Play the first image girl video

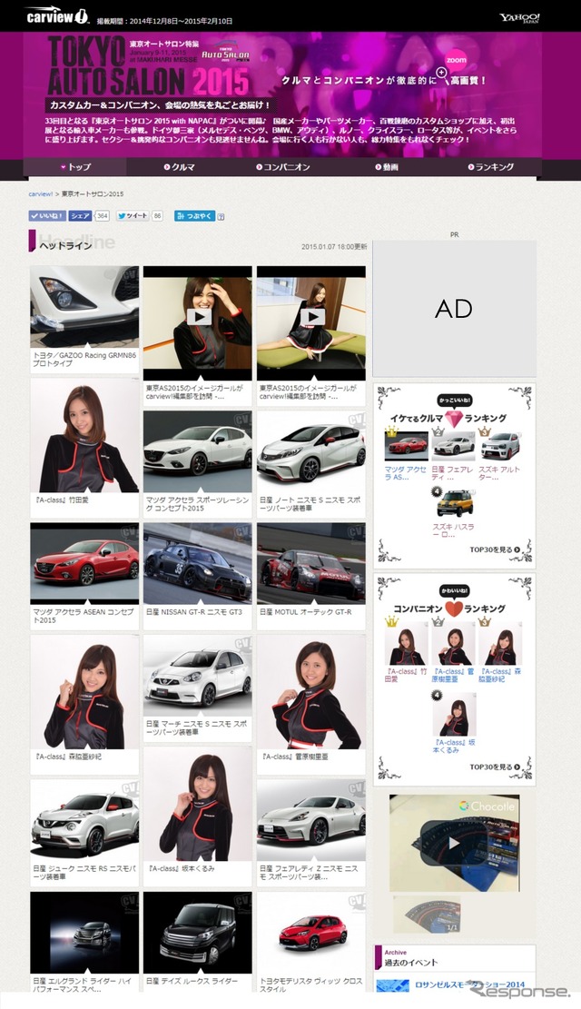pyautogui.click(x=198, y=316)
